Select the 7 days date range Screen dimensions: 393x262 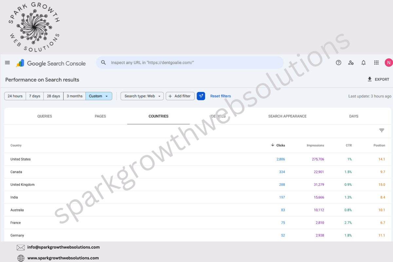35,96
